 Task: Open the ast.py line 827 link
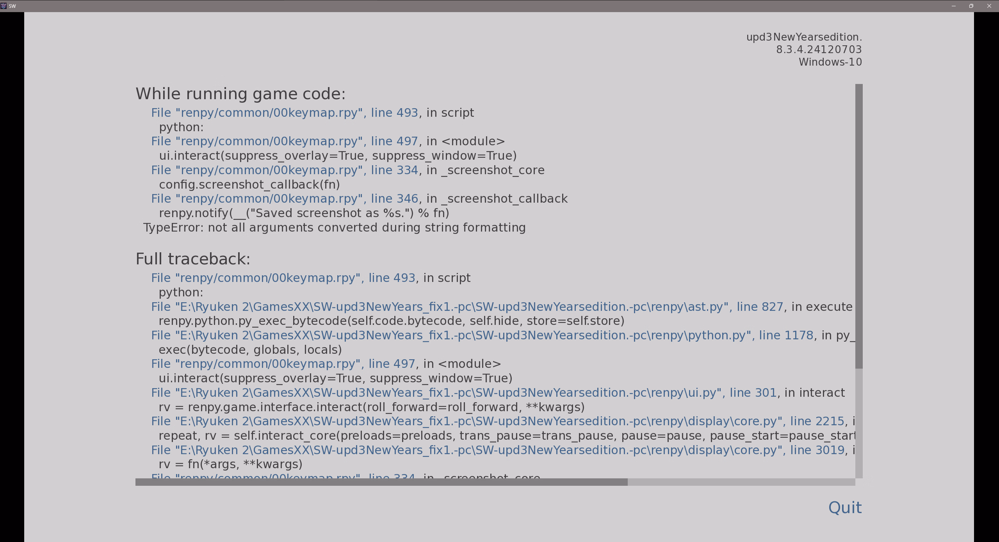point(467,307)
